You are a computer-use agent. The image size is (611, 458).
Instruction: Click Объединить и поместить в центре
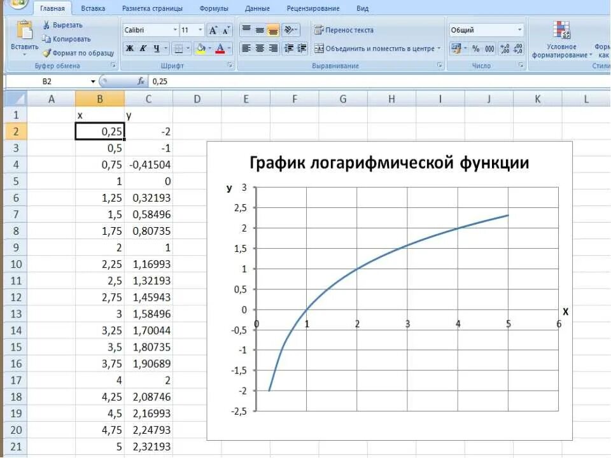click(374, 48)
